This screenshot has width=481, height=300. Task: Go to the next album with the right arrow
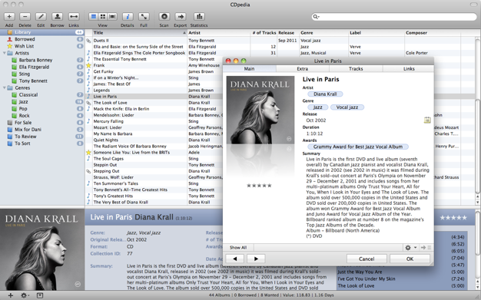click(256, 259)
